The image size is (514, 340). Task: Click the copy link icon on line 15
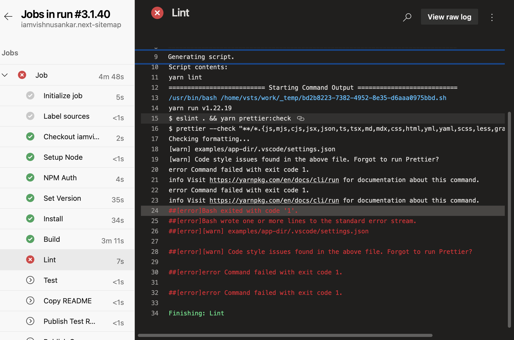point(301,118)
